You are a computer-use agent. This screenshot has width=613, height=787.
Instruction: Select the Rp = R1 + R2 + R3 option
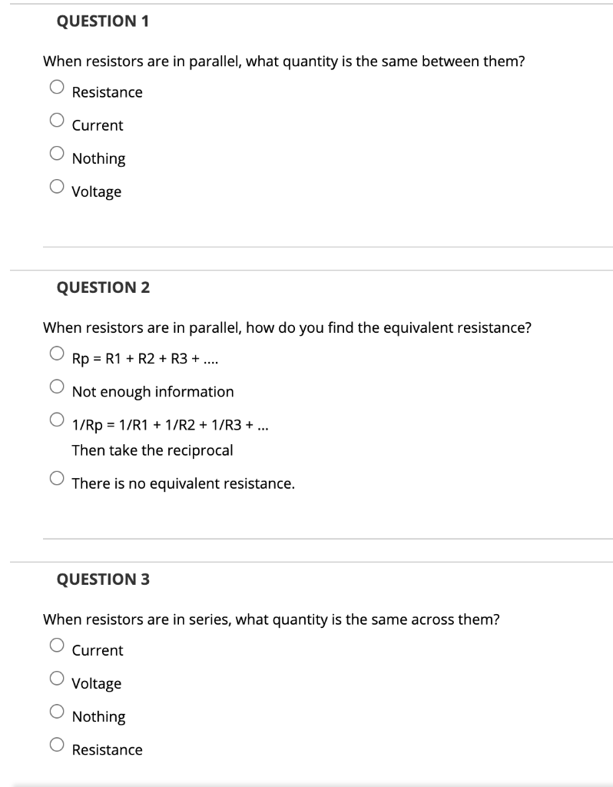point(56,352)
